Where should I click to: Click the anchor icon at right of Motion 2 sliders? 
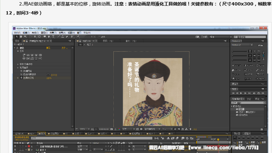tap(263, 59)
